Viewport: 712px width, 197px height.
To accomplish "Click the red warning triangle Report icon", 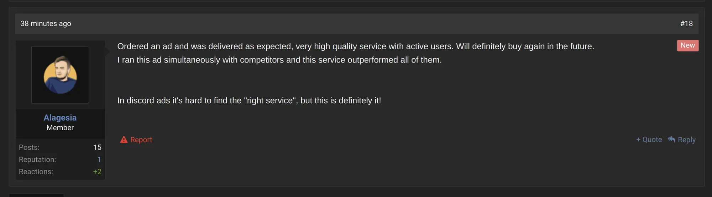I will [124, 139].
